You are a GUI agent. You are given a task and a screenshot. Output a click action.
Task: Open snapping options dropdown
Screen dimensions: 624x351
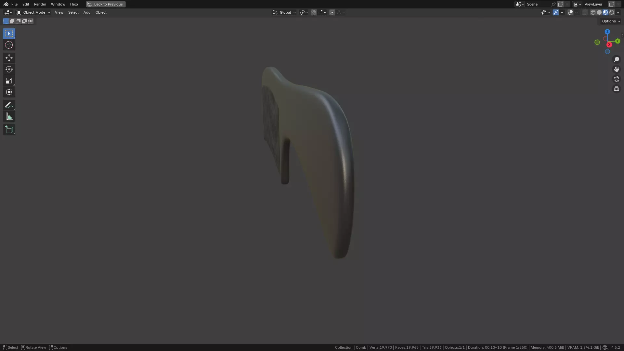(322, 12)
